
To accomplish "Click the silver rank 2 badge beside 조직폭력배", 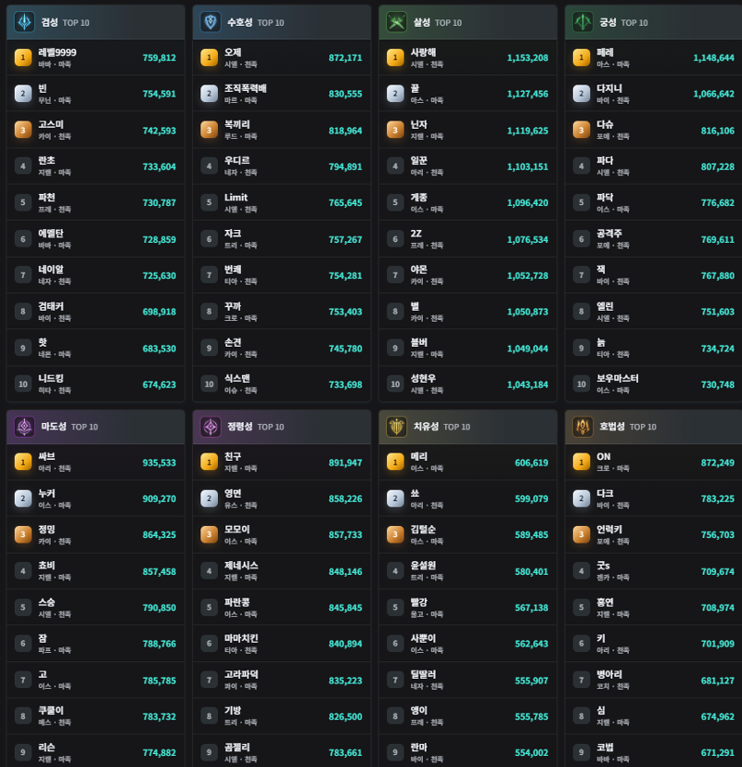I will coord(209,94).
